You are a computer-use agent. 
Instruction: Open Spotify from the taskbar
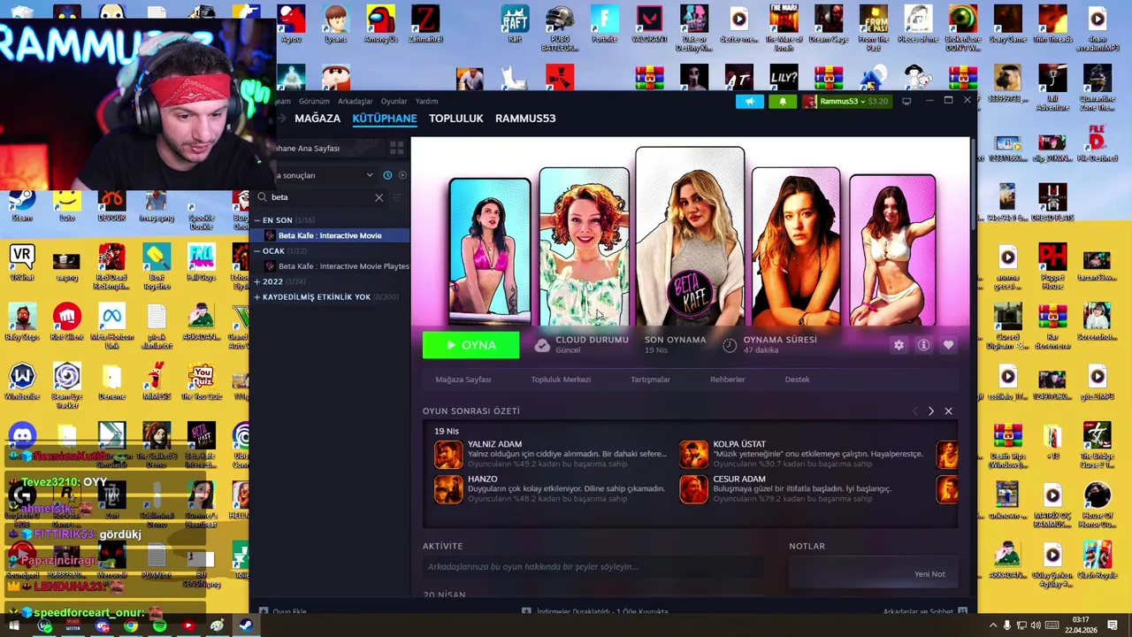coord(159,626)
